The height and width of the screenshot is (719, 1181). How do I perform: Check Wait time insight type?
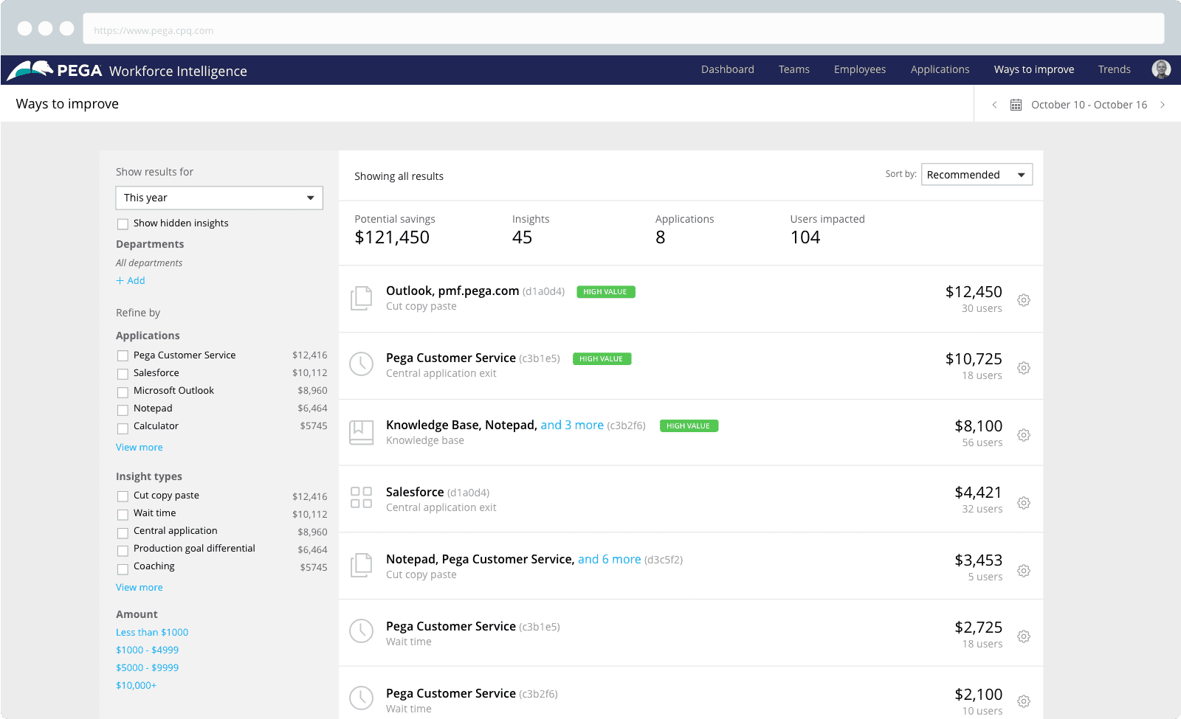[123, 514]
